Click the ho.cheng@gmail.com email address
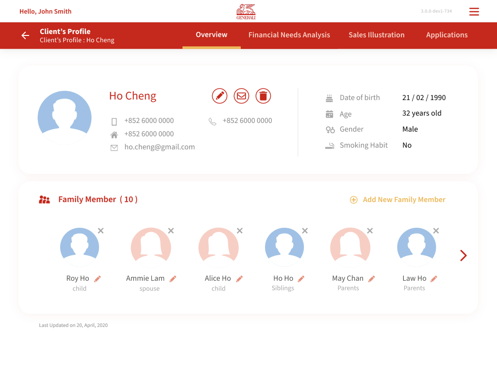 coord(159,147)
